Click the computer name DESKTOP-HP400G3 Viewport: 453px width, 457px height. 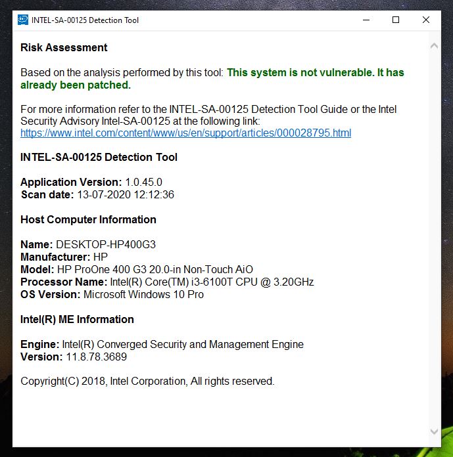[106, 244]
